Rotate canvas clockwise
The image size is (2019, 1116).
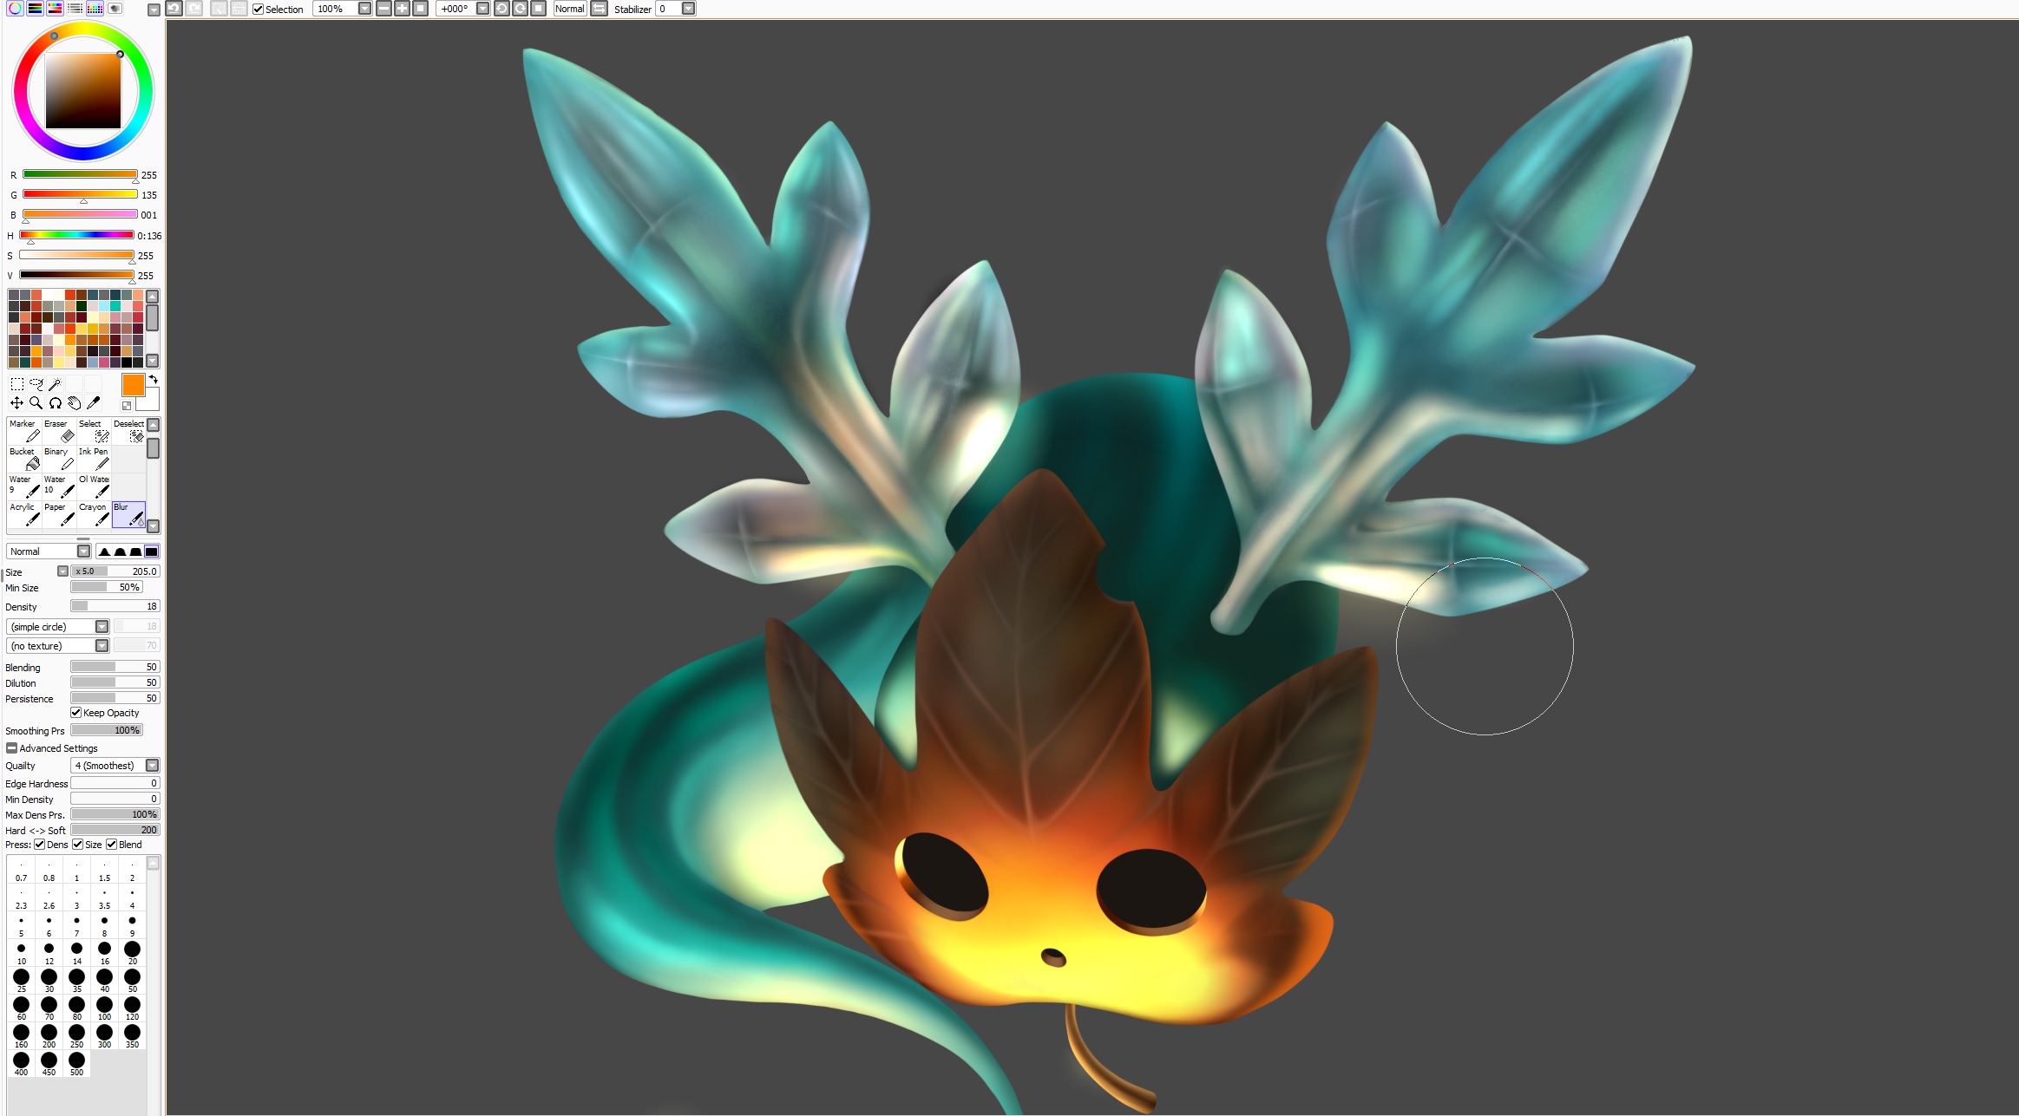[520, 9]
